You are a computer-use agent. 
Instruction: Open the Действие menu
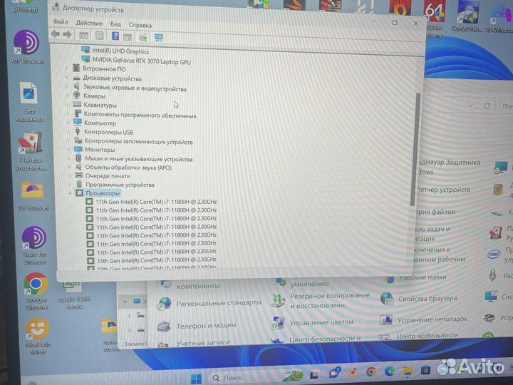(x=89, y=24)
